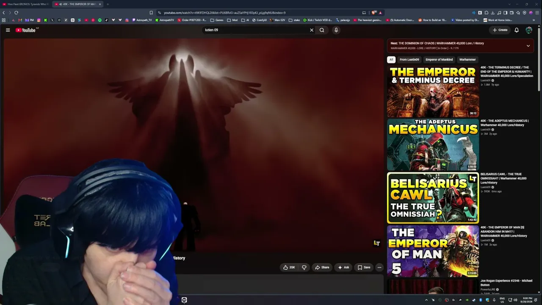The image size is (542, 305).
Task: Open The Emperor & Terminus Decree thumbnail
Action: click(433, 91)
